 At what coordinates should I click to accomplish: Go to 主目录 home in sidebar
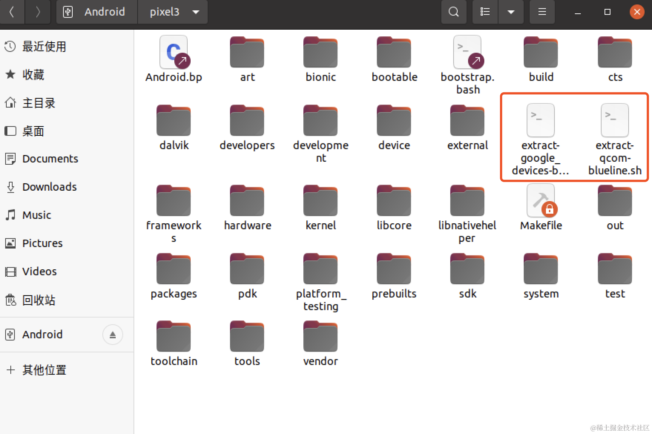pos(67,103)
